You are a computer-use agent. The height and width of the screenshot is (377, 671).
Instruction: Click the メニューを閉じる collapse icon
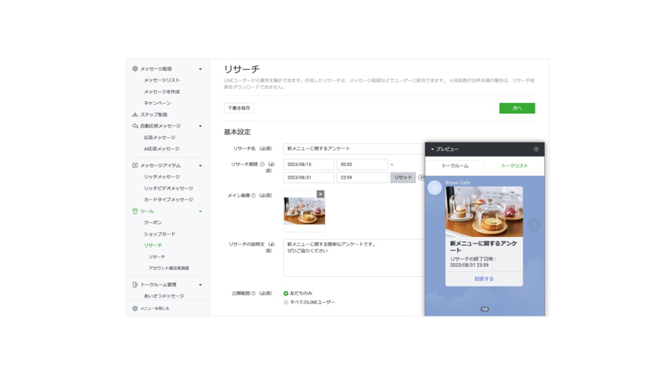tap(135, 308)
